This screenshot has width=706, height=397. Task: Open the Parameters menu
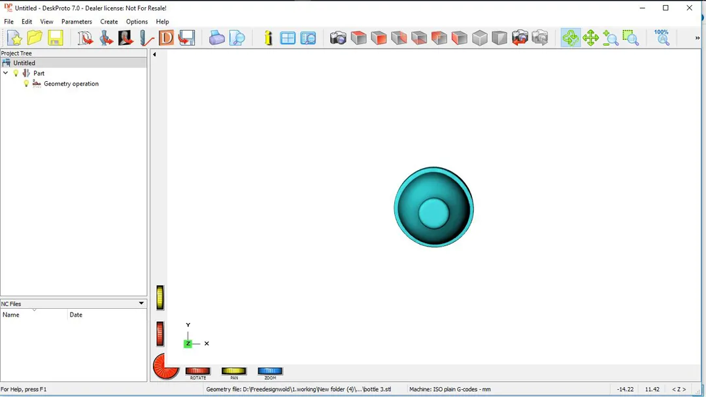point(76,22)
